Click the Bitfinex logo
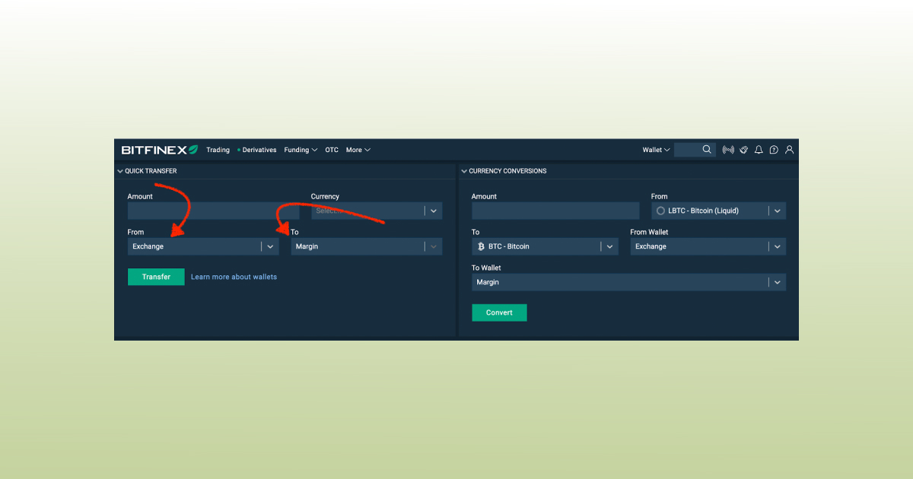Viewport: 913px width, 479px height. (x=159, y=150)
